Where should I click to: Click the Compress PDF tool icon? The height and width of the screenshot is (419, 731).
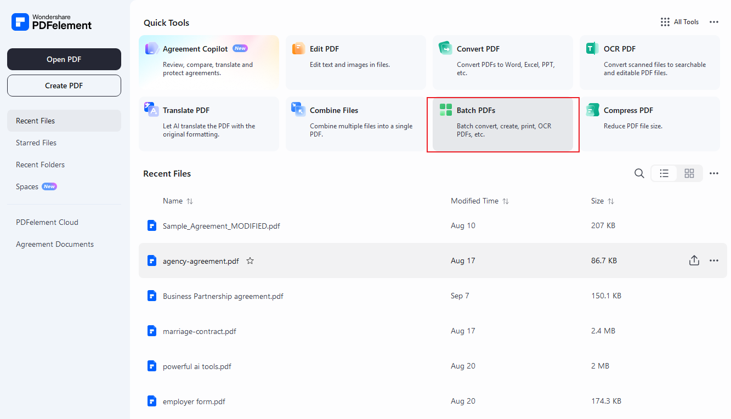[592, 110]
